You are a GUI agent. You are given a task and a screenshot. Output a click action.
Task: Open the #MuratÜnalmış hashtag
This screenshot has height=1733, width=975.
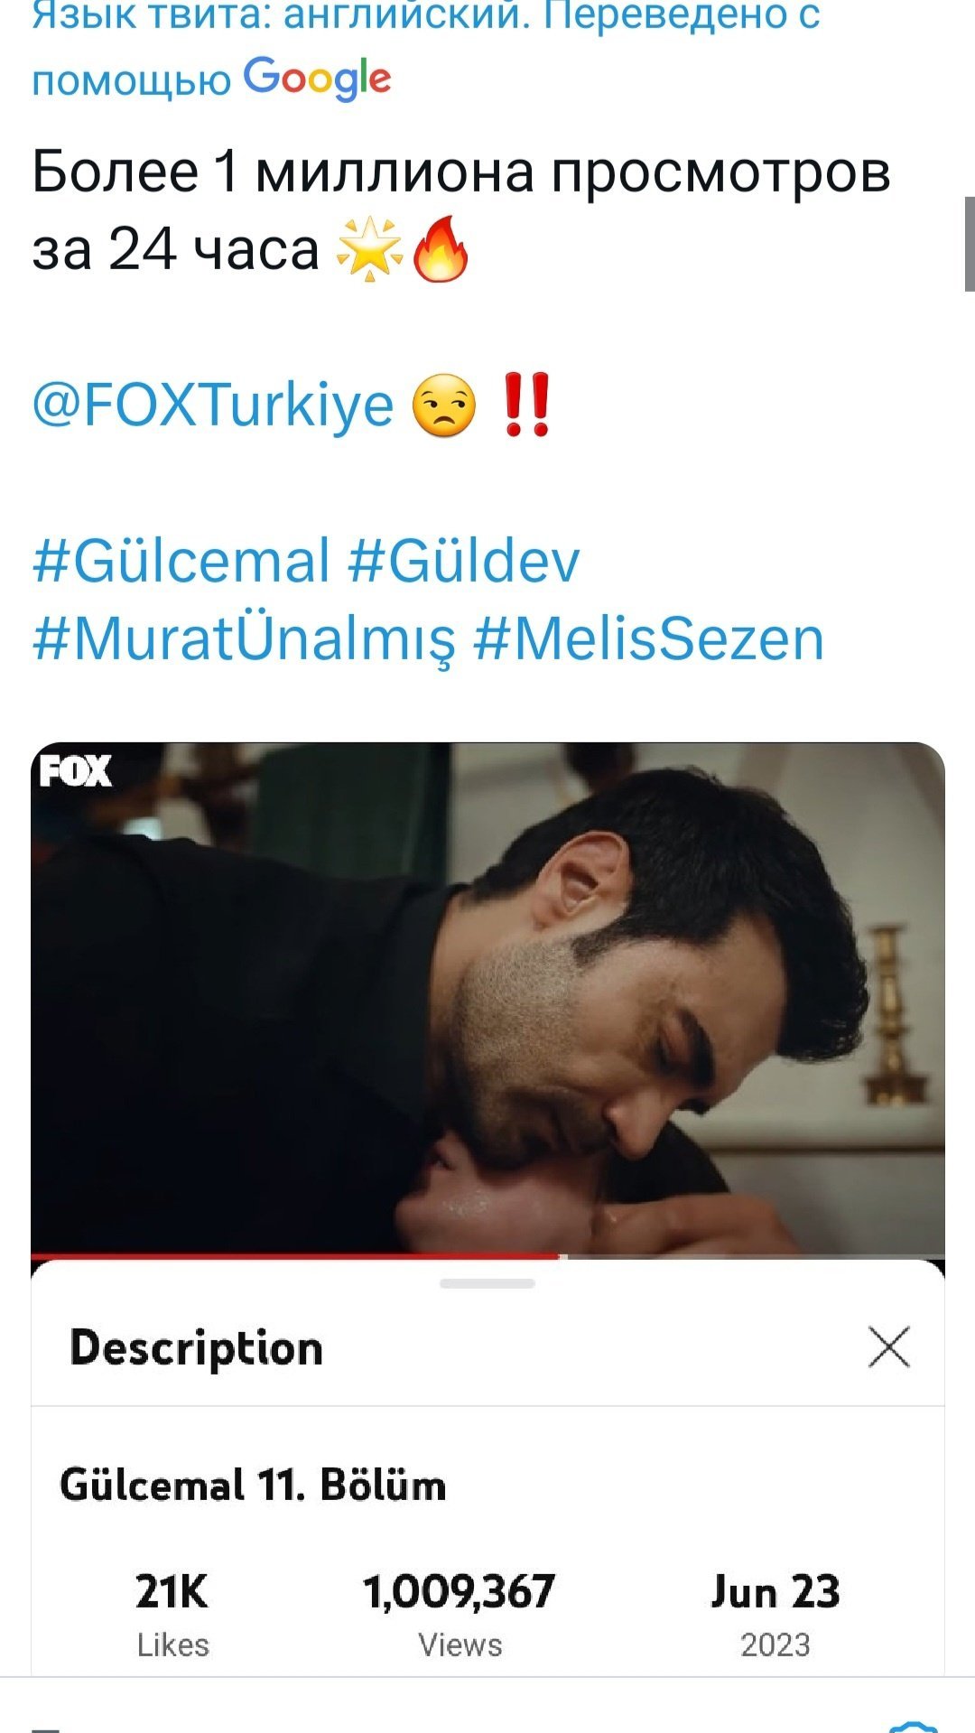244,640
